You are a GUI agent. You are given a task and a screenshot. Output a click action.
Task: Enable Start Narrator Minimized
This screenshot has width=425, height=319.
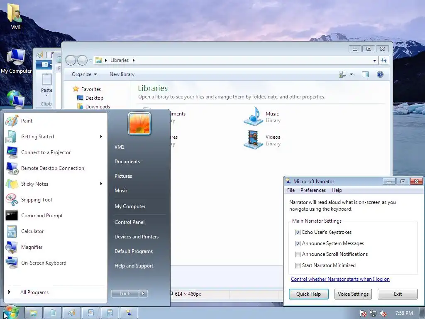(x=298, y=265)
